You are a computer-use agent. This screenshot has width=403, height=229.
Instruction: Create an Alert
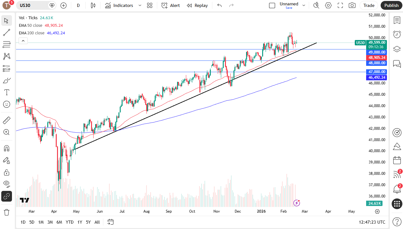[x=170, y=5]
